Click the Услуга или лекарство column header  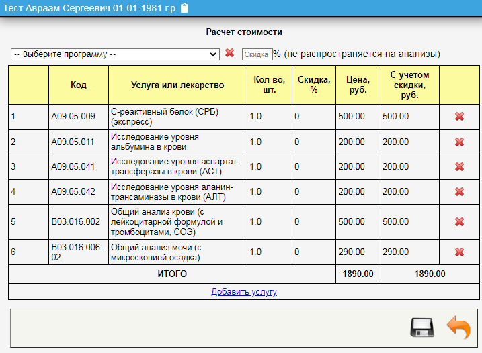177,85
